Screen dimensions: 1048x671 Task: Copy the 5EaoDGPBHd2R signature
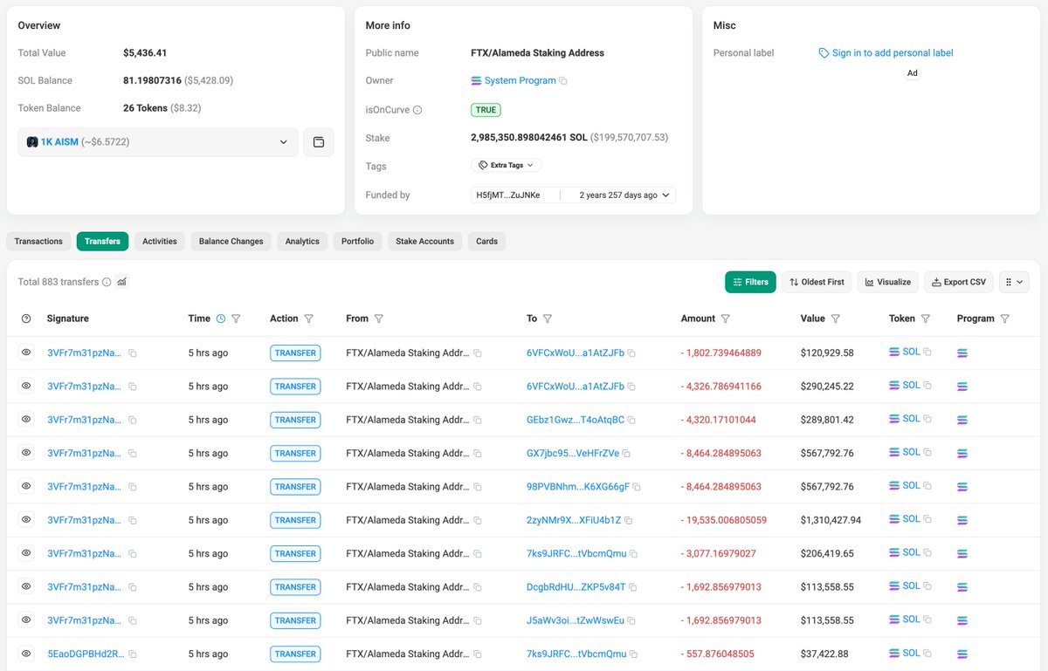pos(133,654)
